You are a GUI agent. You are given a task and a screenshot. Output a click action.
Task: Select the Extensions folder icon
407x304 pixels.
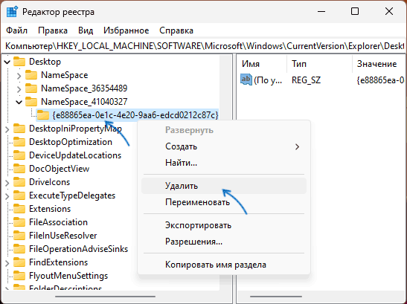pyautogui.click(x=19, y=209)
